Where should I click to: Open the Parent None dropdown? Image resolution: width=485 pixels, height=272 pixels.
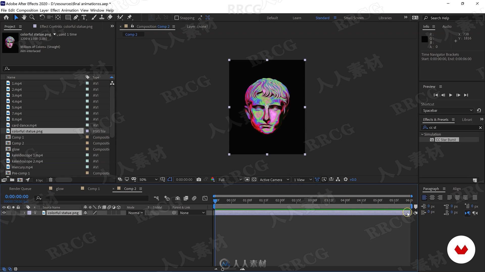point(192,213)
